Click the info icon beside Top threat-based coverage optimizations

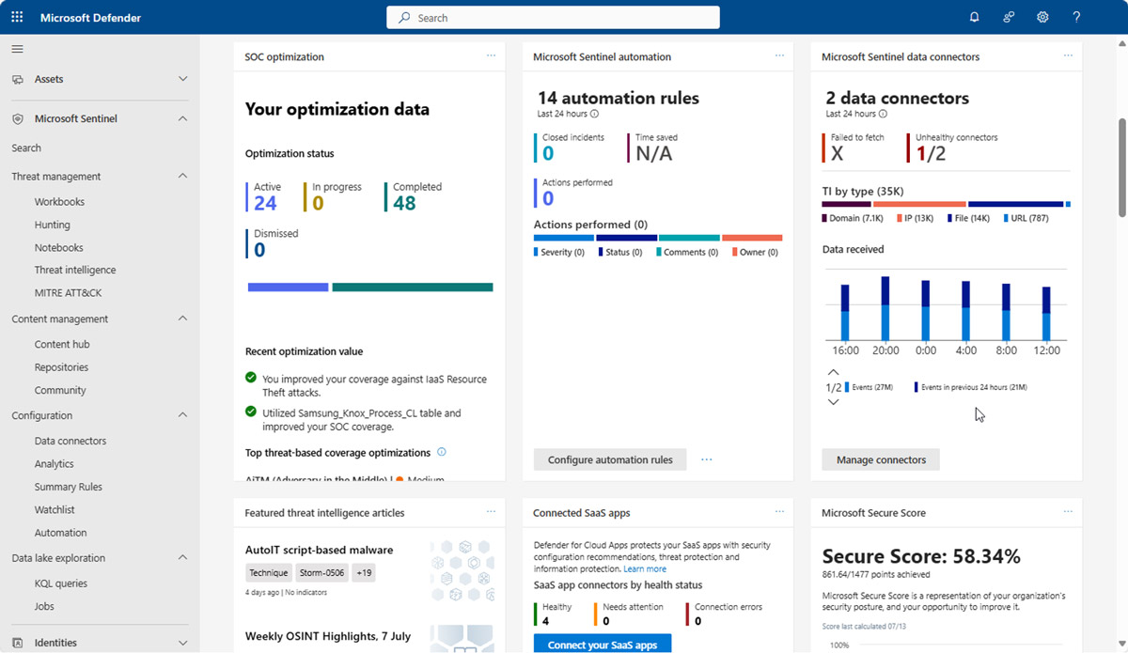(x=441, y=452)
